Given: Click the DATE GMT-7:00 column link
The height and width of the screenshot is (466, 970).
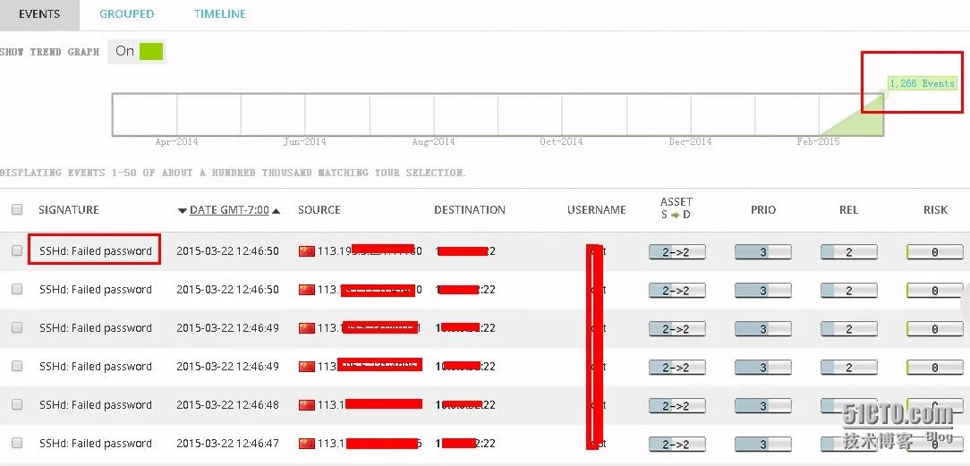Looking at the screenshot, I should coord(229,210).
